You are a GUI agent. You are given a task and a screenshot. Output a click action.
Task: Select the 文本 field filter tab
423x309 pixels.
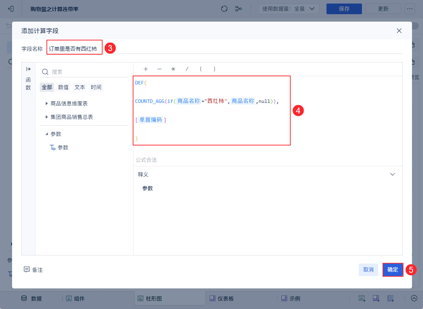click(x=80, y=87)
